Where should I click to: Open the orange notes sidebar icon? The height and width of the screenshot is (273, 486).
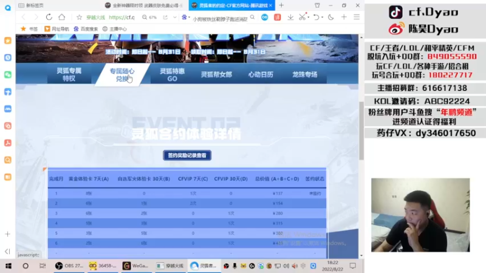click(8, 177)
